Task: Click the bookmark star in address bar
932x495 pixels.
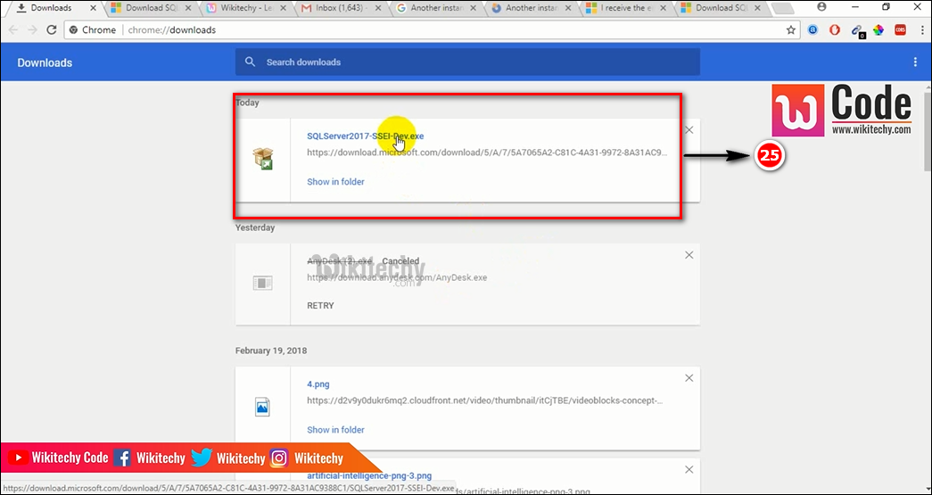Action: click(790, 29)
